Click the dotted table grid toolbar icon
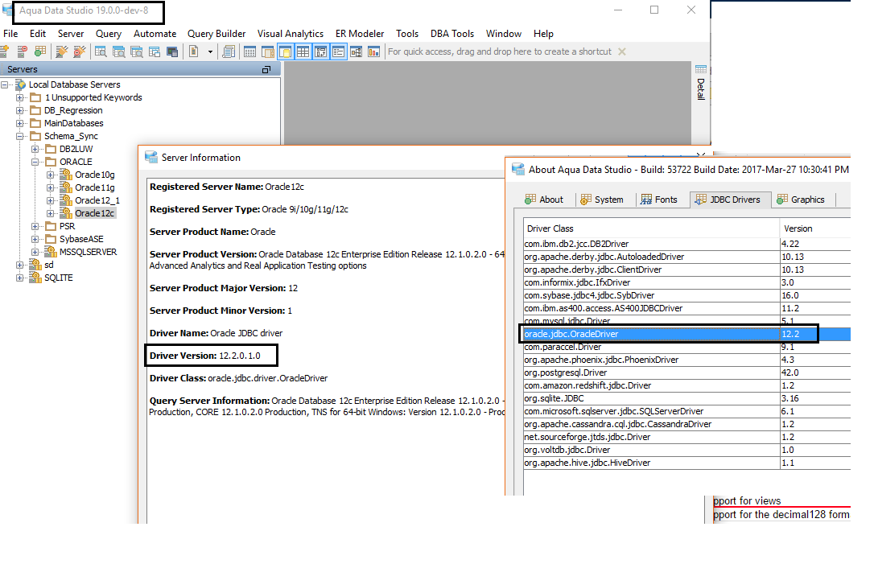The image size is (874, 568). 249,51
